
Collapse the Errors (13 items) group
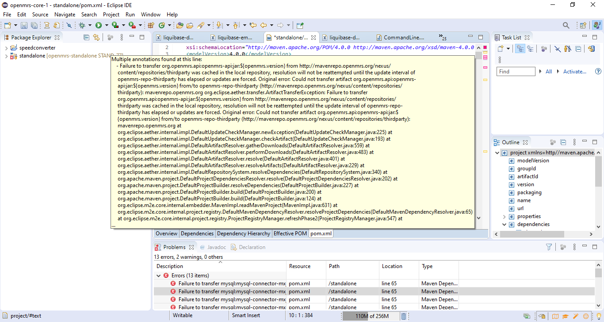point(159,276)
